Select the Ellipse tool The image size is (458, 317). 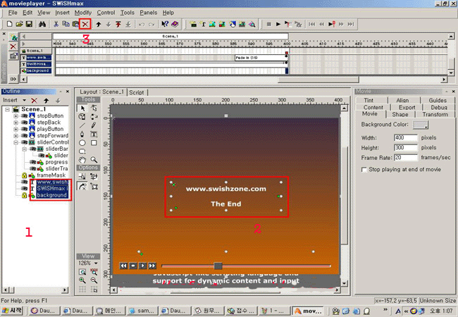click(x=82, y=143)
